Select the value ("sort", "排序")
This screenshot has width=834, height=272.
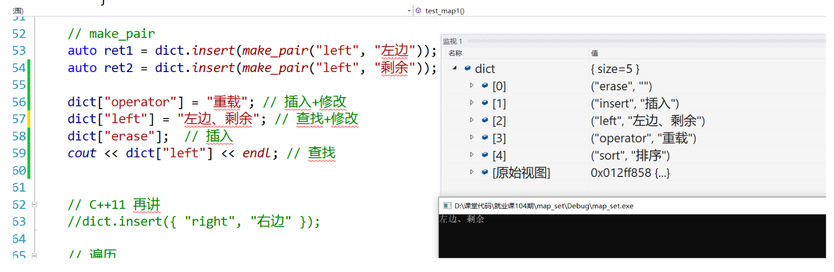click(630, 155)
